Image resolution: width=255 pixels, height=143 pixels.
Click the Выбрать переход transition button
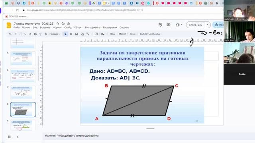click(150, 34)
